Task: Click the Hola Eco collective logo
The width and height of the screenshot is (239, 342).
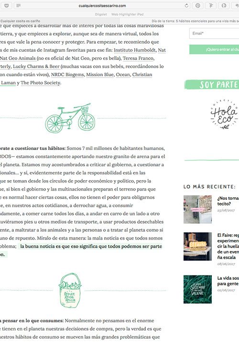Action: point(224,114)
